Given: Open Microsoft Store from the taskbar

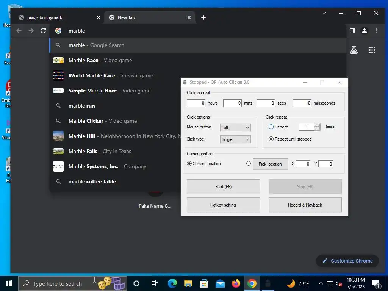Looking at the screenshot, I should (204, 283).
